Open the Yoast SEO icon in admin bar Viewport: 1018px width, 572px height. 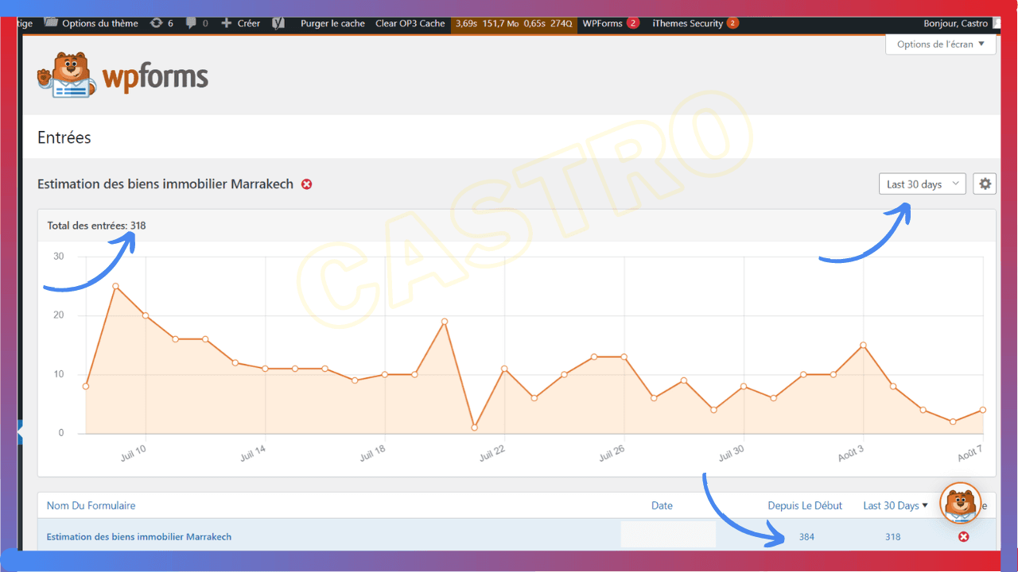tap(278, 23)
